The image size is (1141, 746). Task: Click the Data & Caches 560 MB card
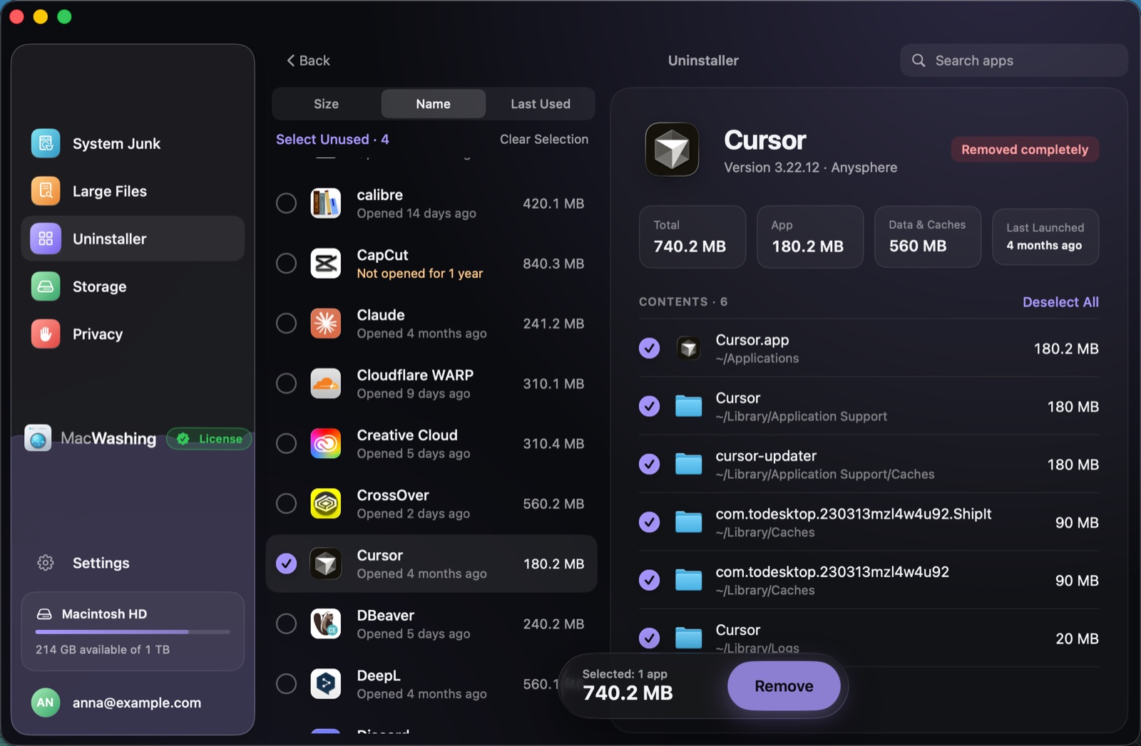(928, 237)
